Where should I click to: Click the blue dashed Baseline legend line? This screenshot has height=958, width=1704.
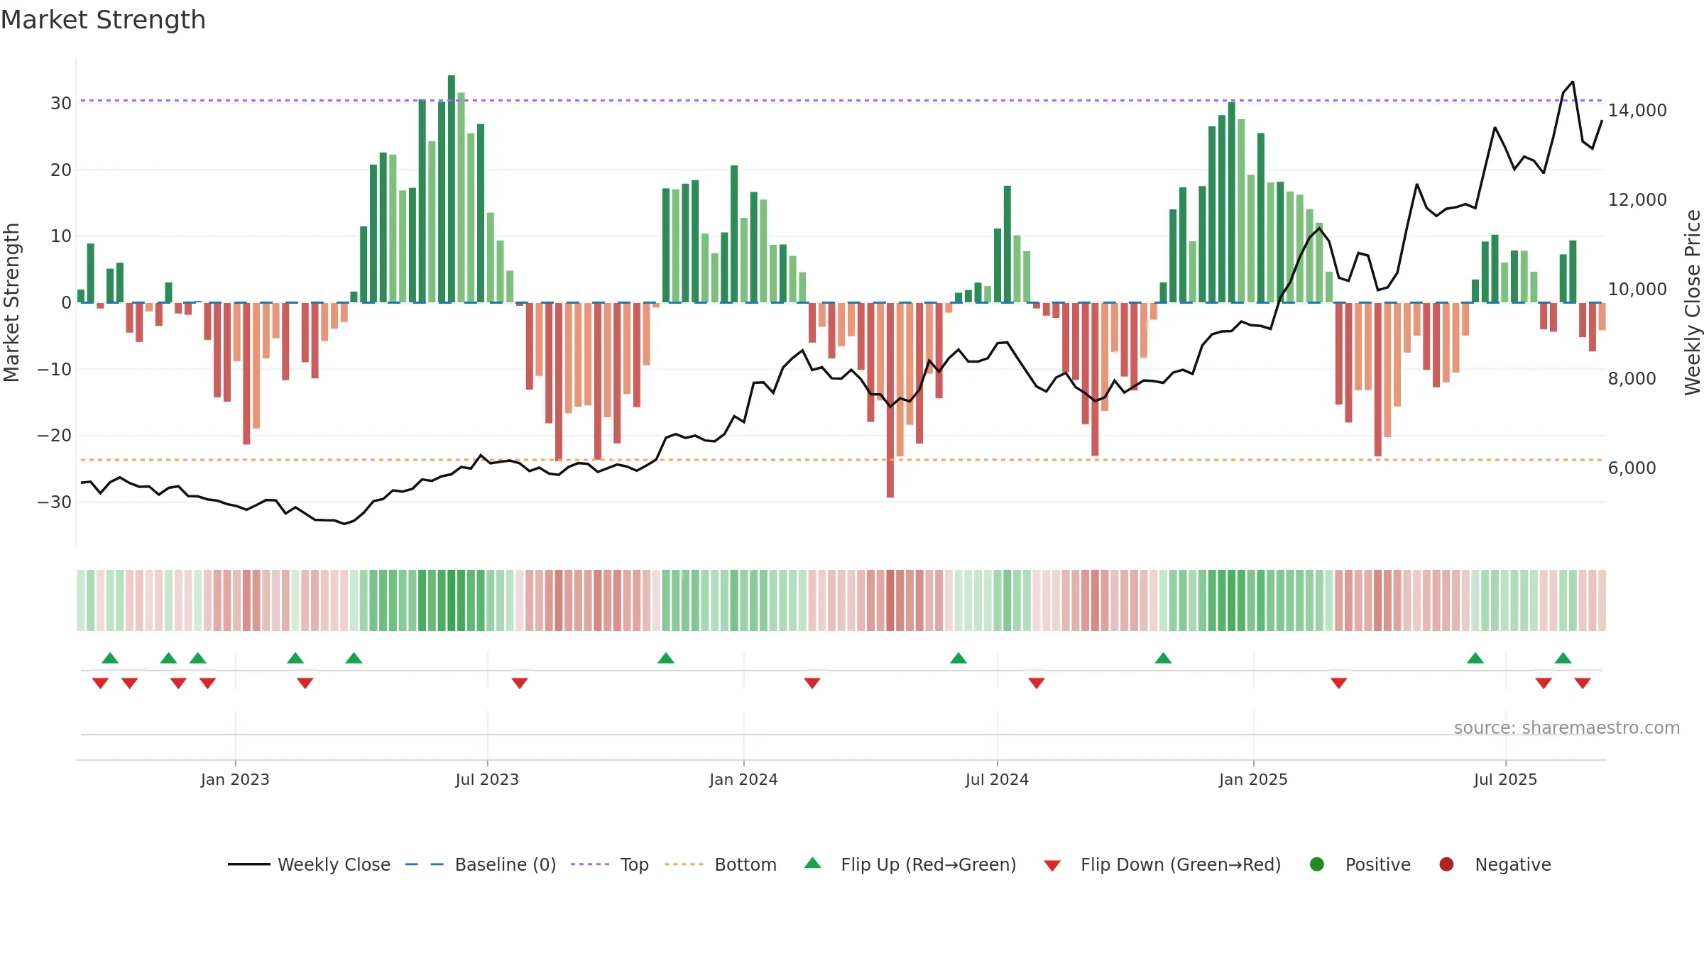(425, 864)
